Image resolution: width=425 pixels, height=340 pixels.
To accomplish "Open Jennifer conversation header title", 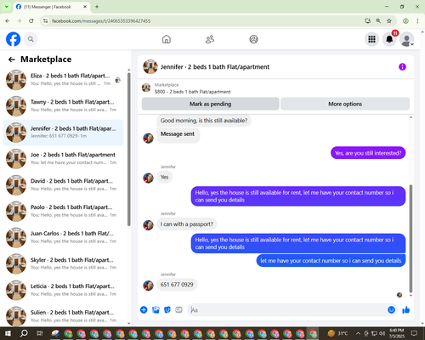I will (215, 67).
